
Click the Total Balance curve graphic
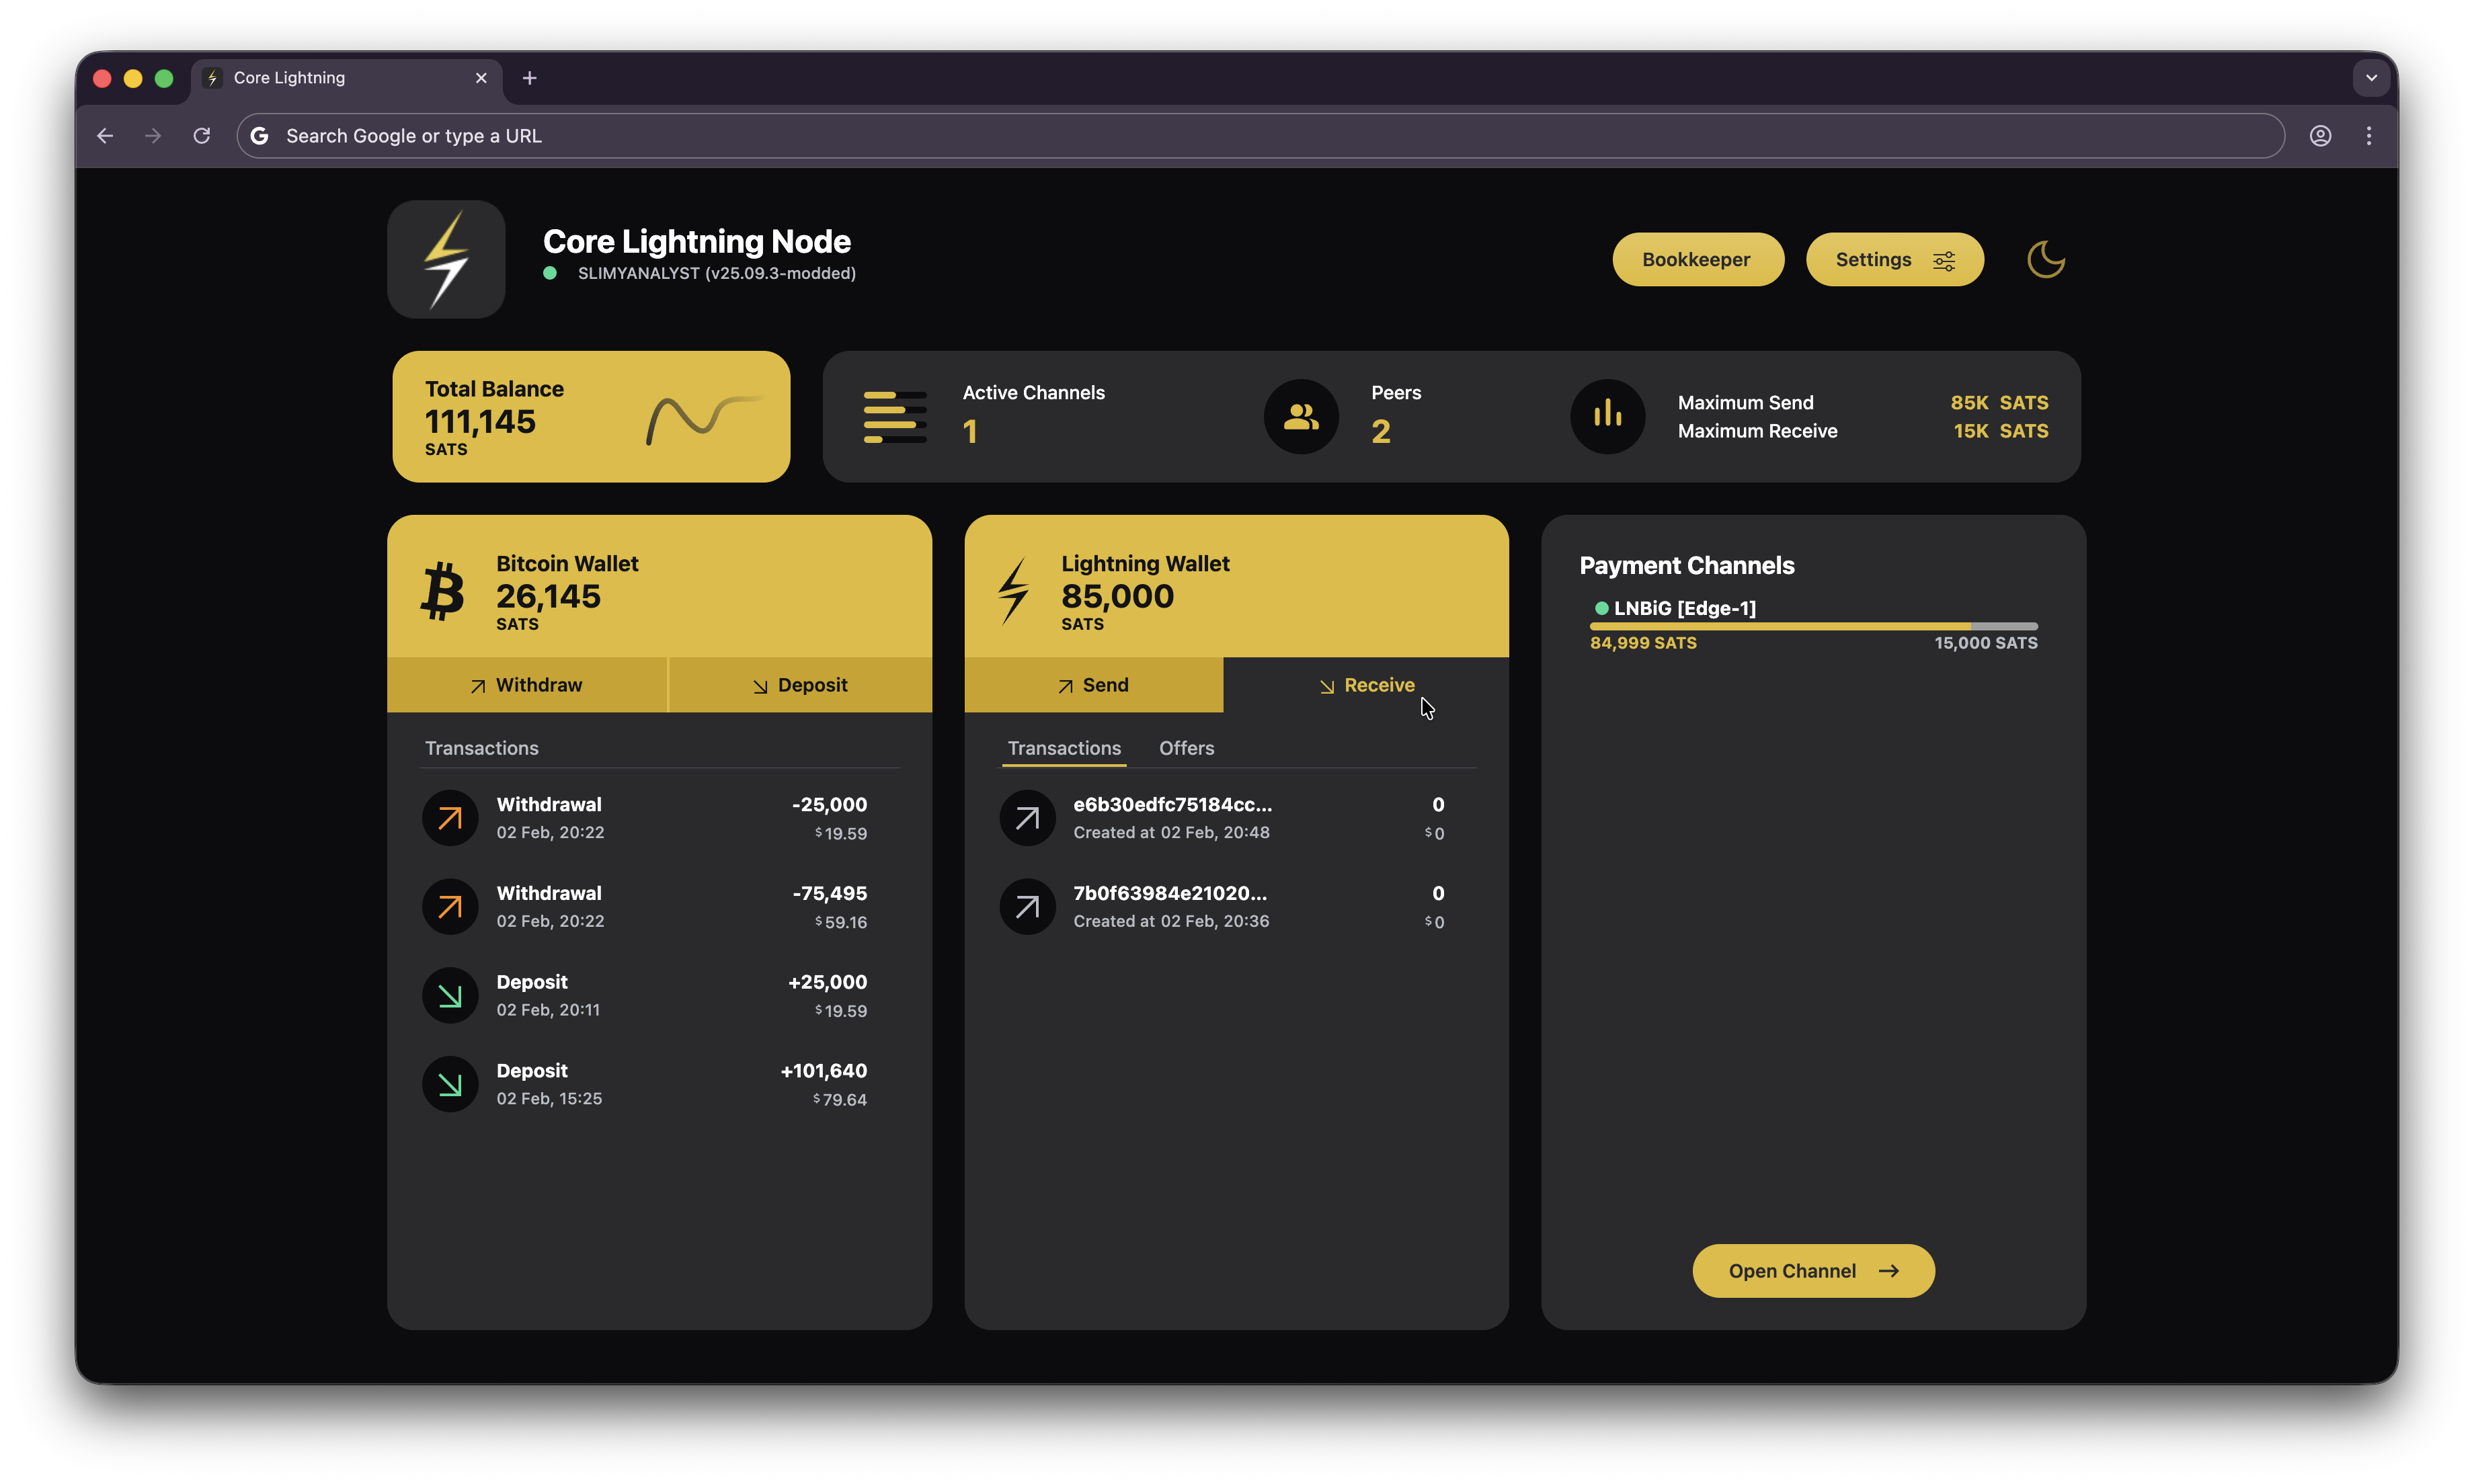click(704, 418)
